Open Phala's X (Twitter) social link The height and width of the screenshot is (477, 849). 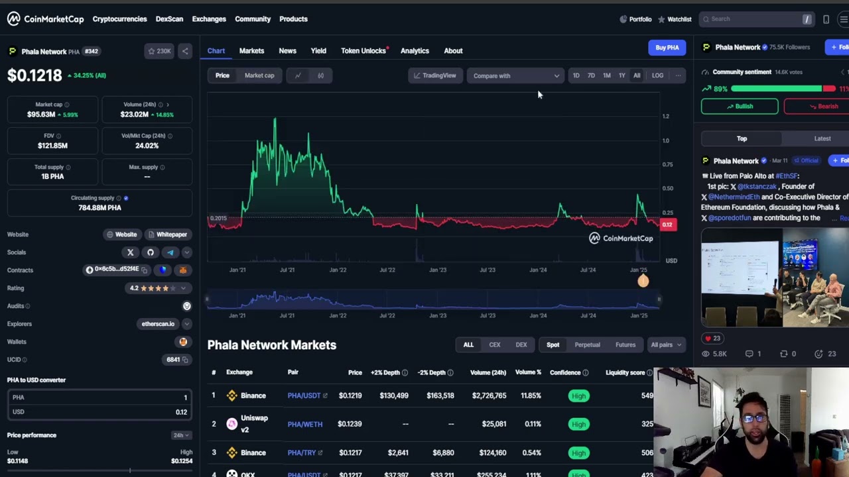click(x=131, y=252)
